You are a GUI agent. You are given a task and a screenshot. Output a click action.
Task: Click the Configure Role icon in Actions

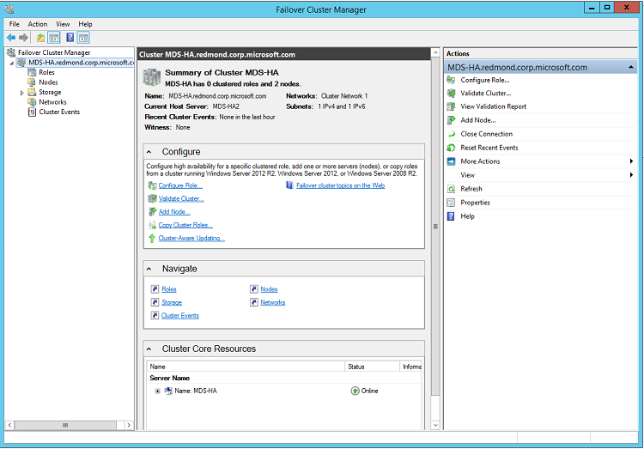pos(451,80)
